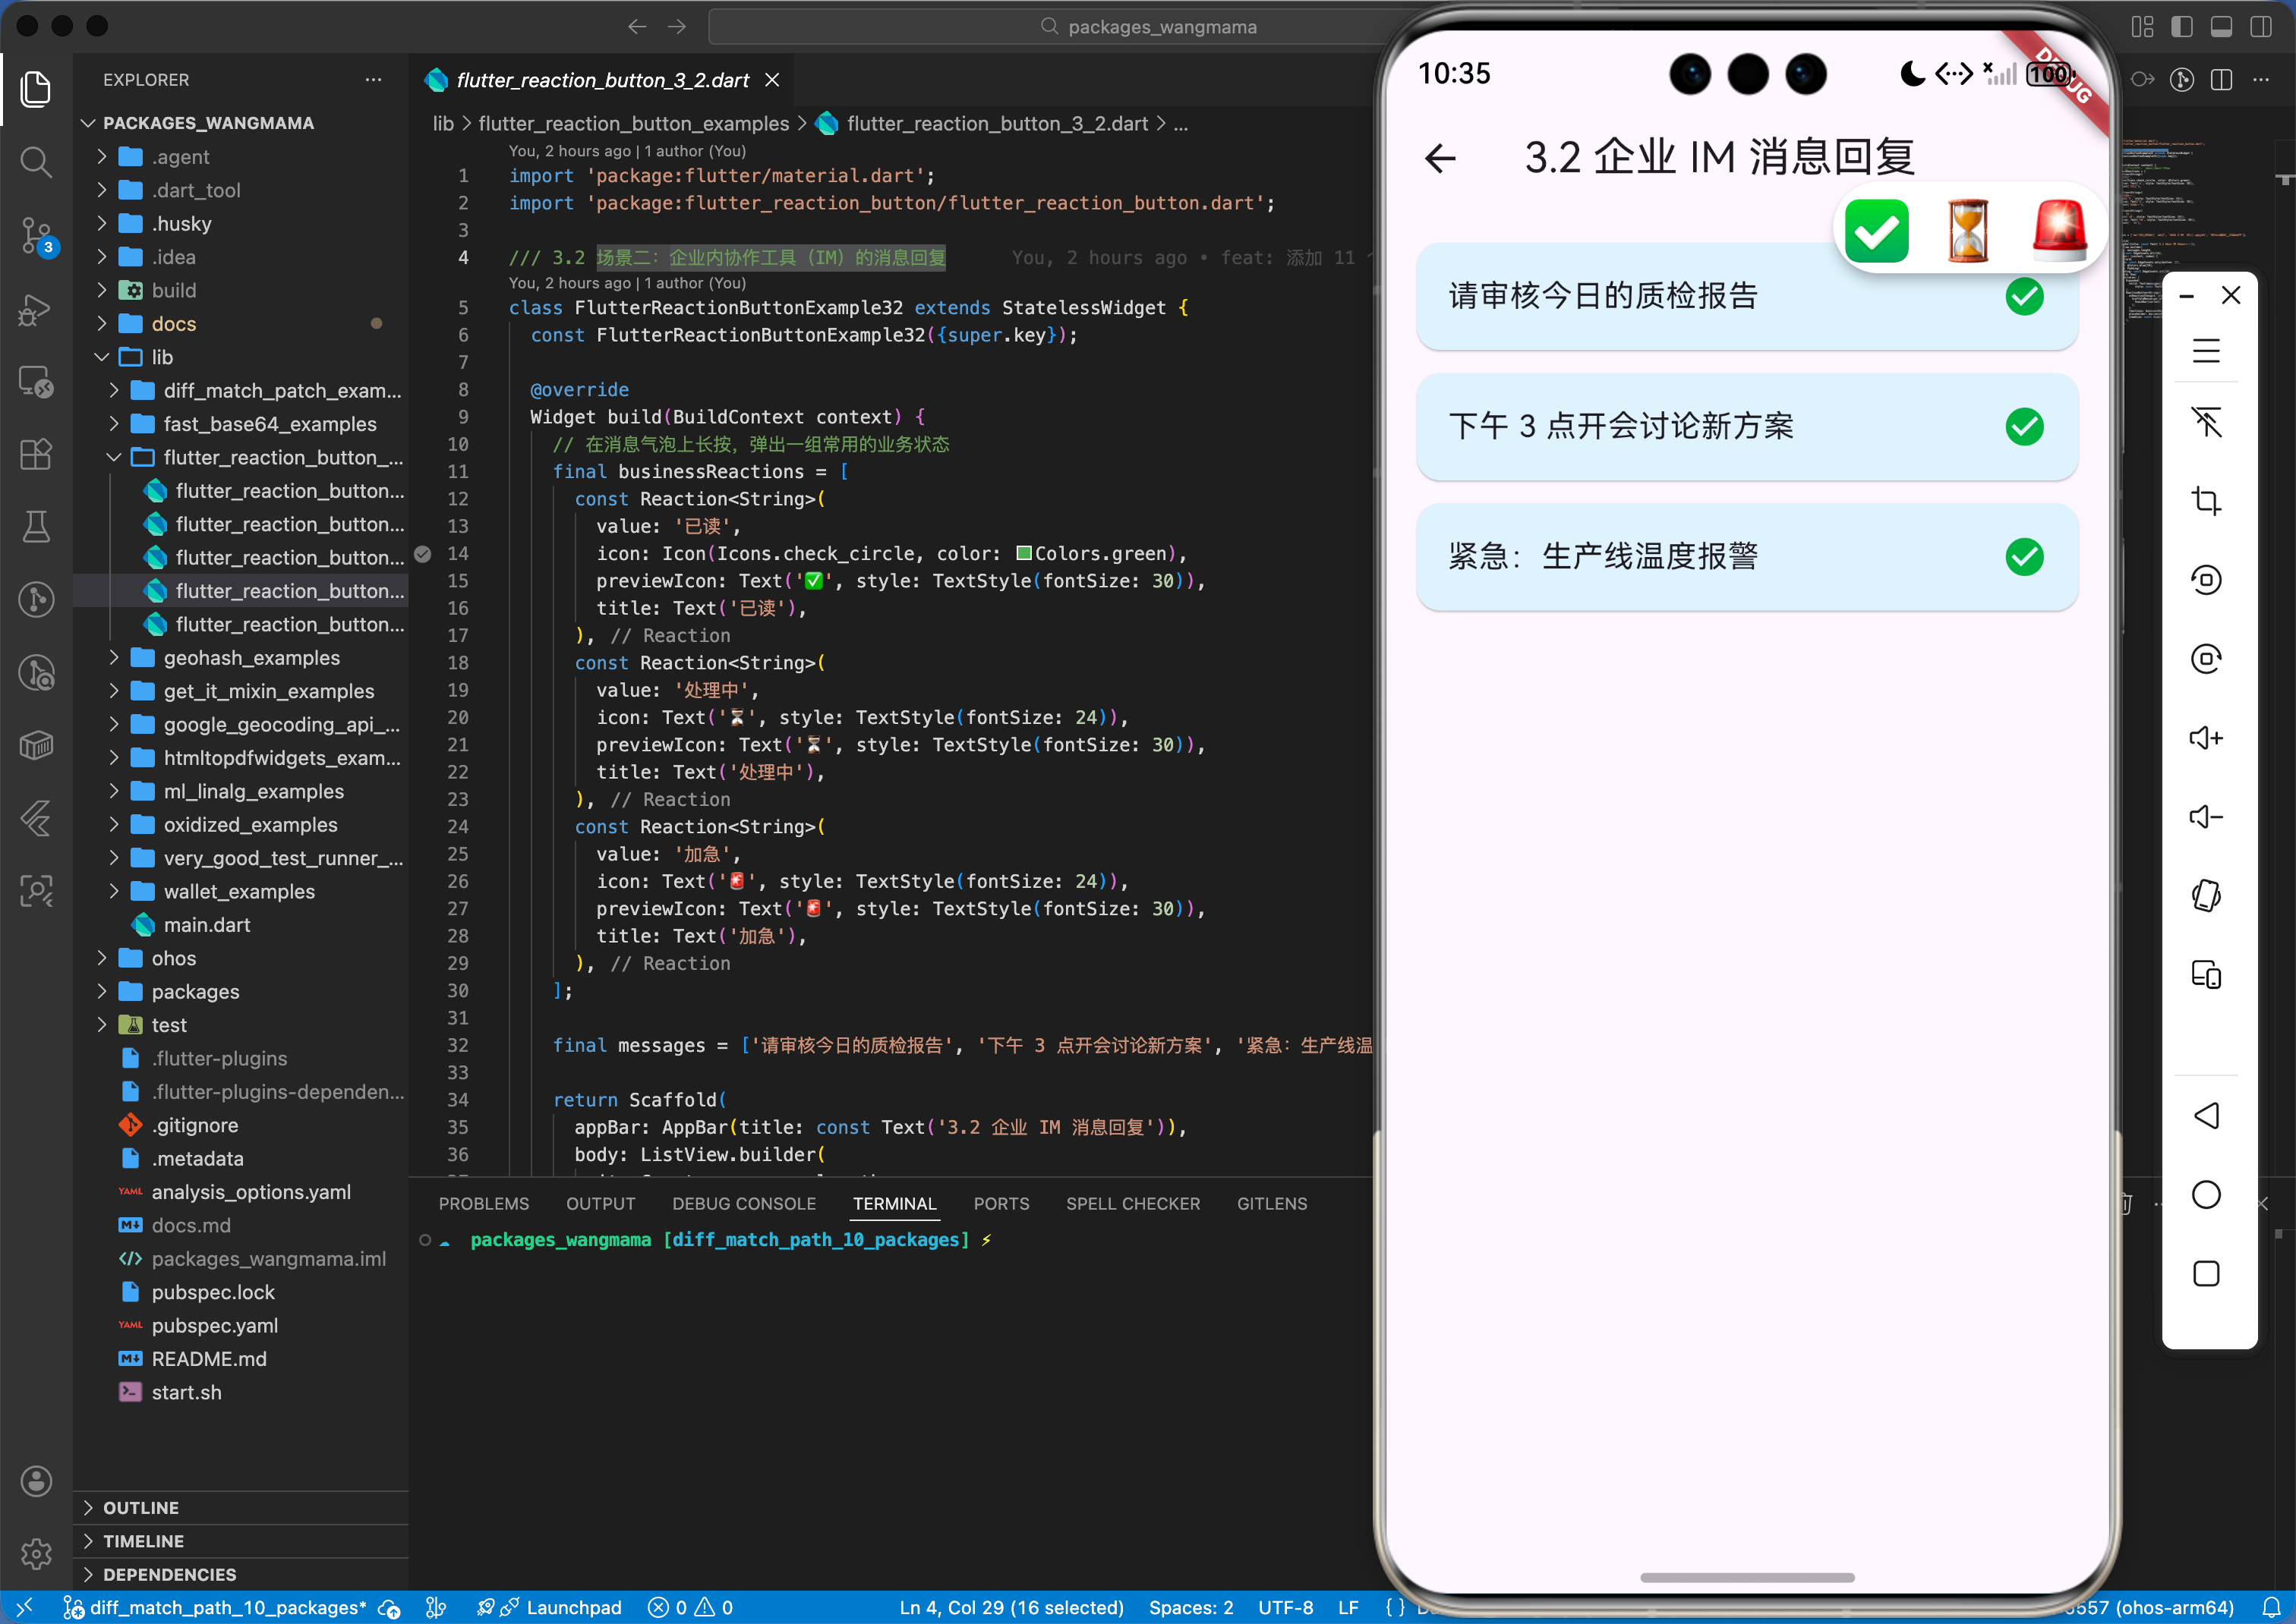This screenshot has width=2296, height=1624.
Task: Switch to the PROBLEMS tab
Action: (x=483, y=1204)
